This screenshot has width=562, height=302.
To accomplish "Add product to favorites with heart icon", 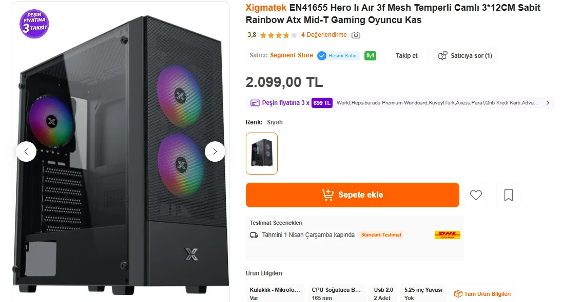I will (476, 195).
